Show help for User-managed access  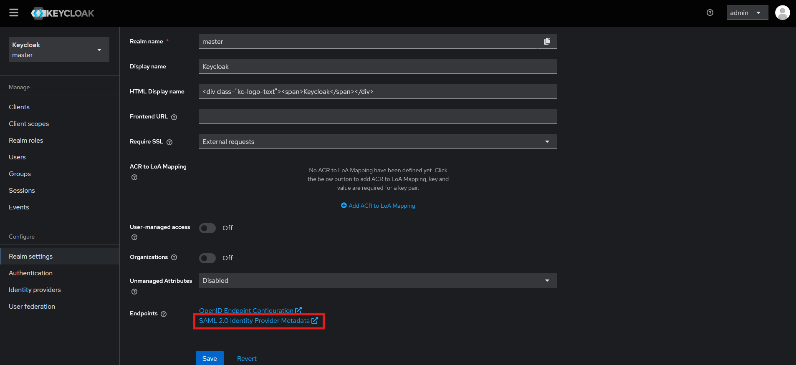pos(134,237)
